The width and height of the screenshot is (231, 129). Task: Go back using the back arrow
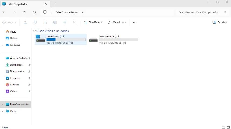coord(4,12)
